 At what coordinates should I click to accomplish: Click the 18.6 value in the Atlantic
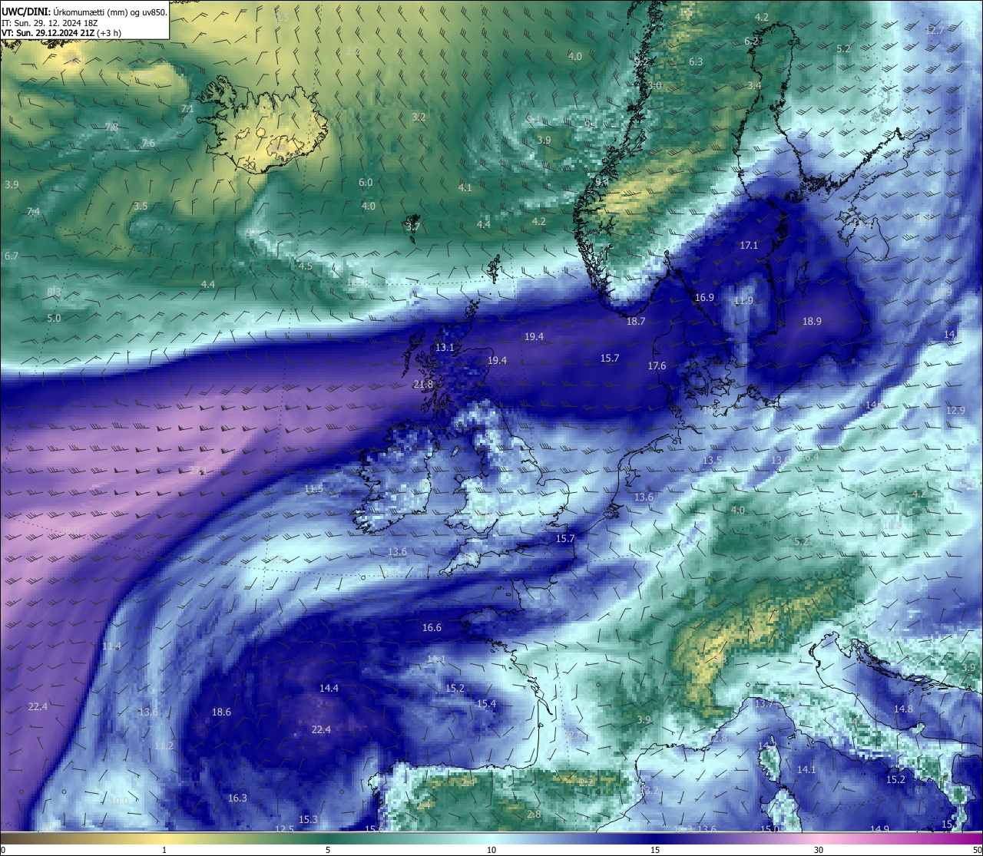tap(221, 712)
